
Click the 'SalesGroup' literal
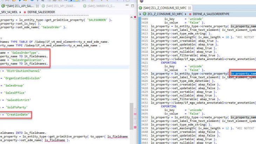[x=14, y=85]
